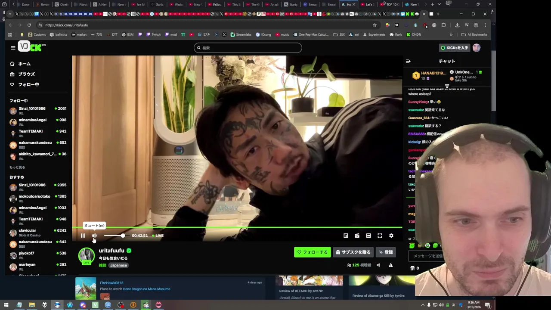Switch to the Fallou browser tab
551x310 pixels.
coord(215,4)
